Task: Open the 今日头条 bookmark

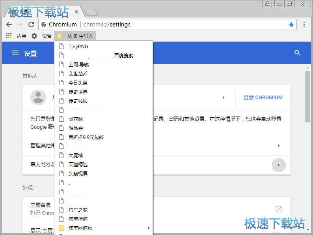Action: coord(103,83)
